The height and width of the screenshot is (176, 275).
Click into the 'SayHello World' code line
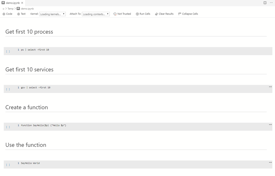pos(30,163)
